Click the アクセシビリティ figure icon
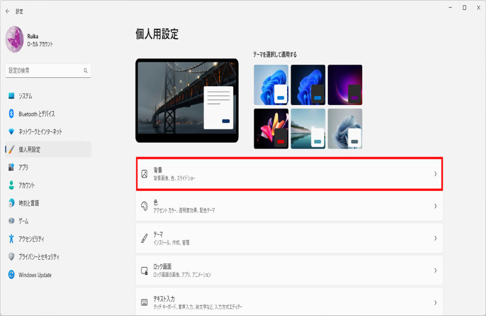Screen dimensions: 486x316 tap(11, 239)
